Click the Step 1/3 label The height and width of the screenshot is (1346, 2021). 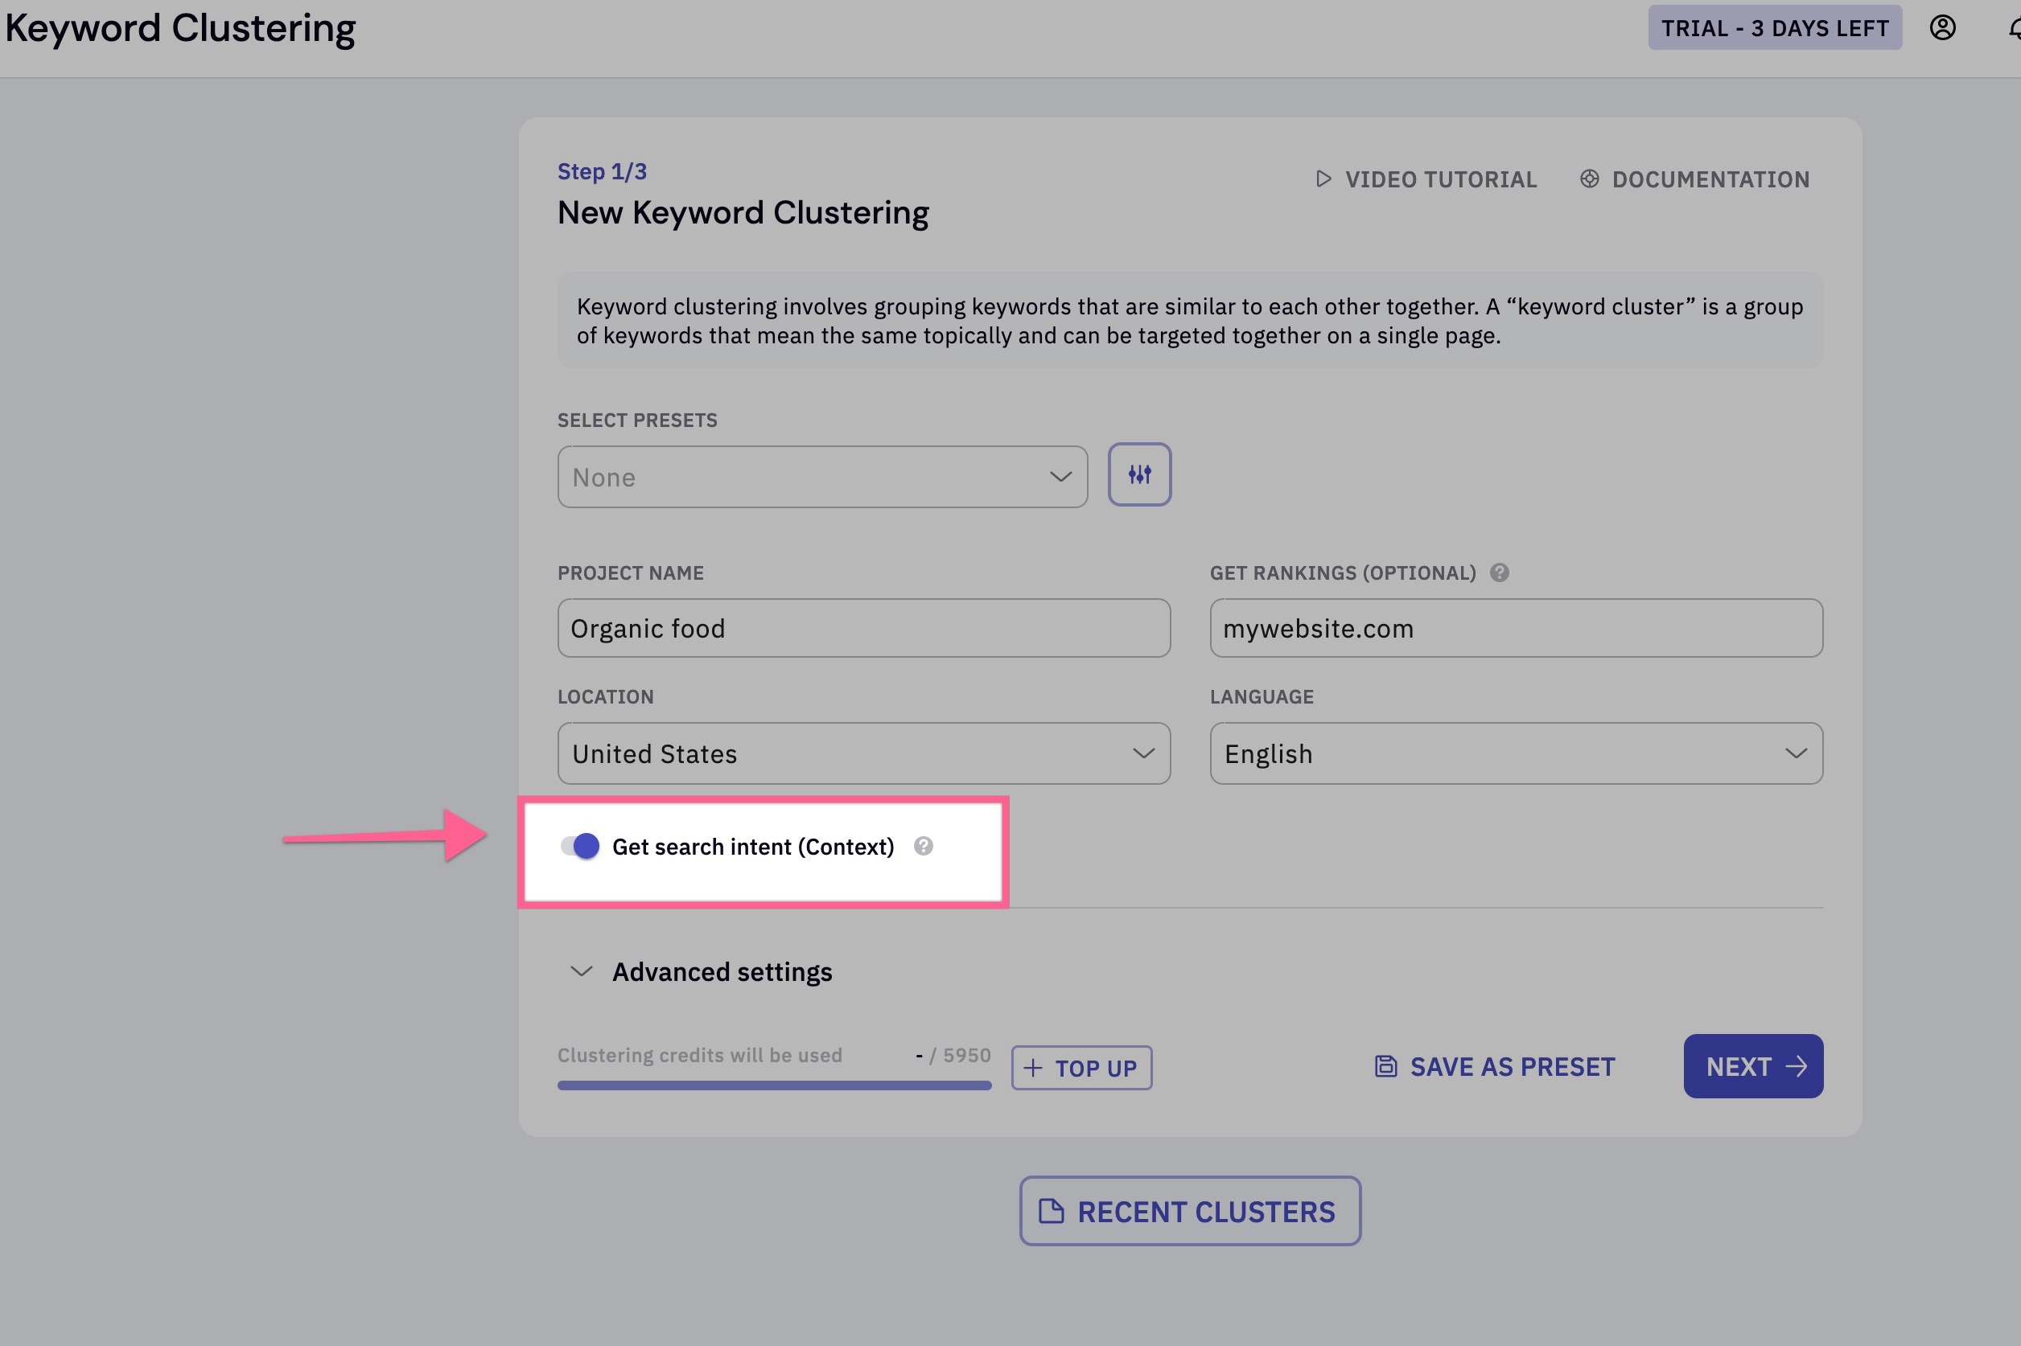tap(602, 172)
